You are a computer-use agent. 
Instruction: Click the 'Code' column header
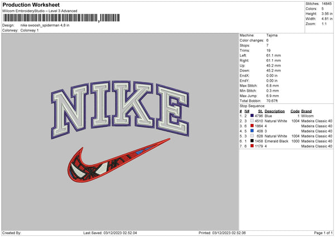coord(295,111)
